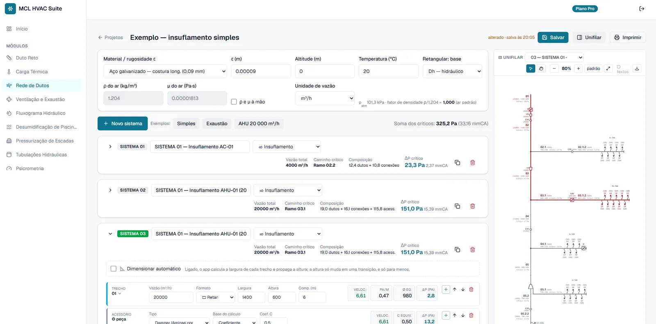656x324 pixels.
Task: Enable Dimensionar automático checkbox
Action: 114,269
